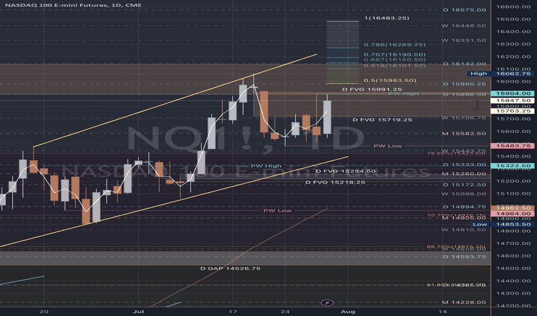The width and height of the screenshot is (537, 316).
Task: Click the chart title NASDAQ 100 E-mini Futures, 1D, CME
Action: pos(74,5)
